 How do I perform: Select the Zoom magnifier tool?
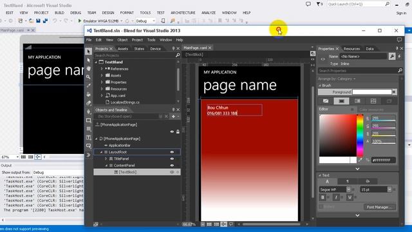89,77
